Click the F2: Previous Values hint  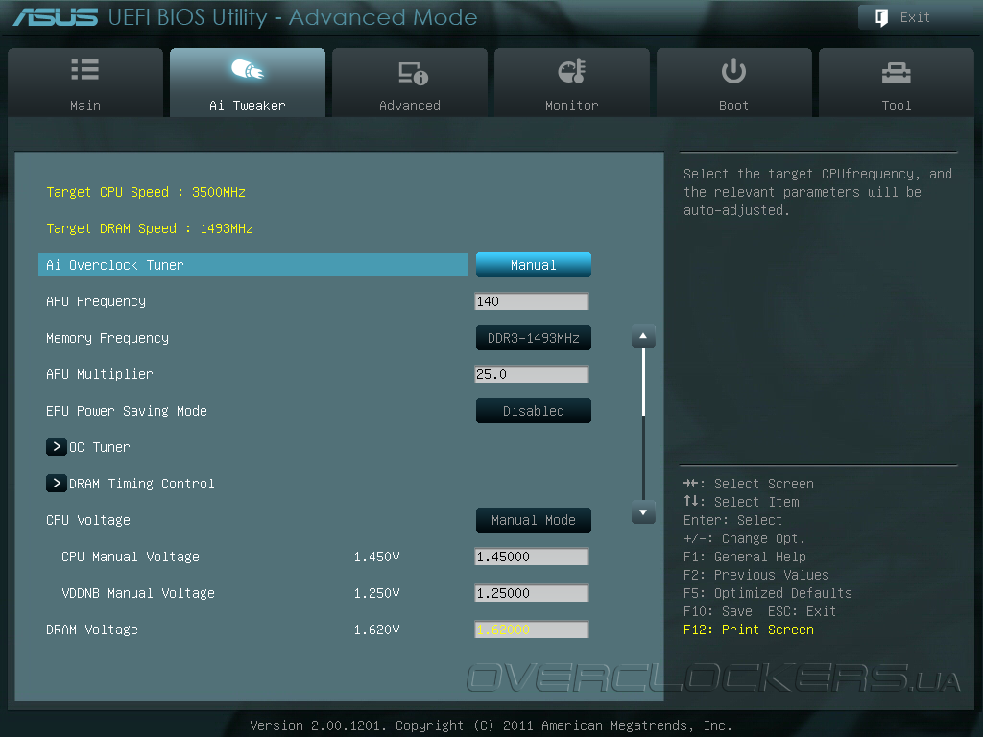point(756,575)
